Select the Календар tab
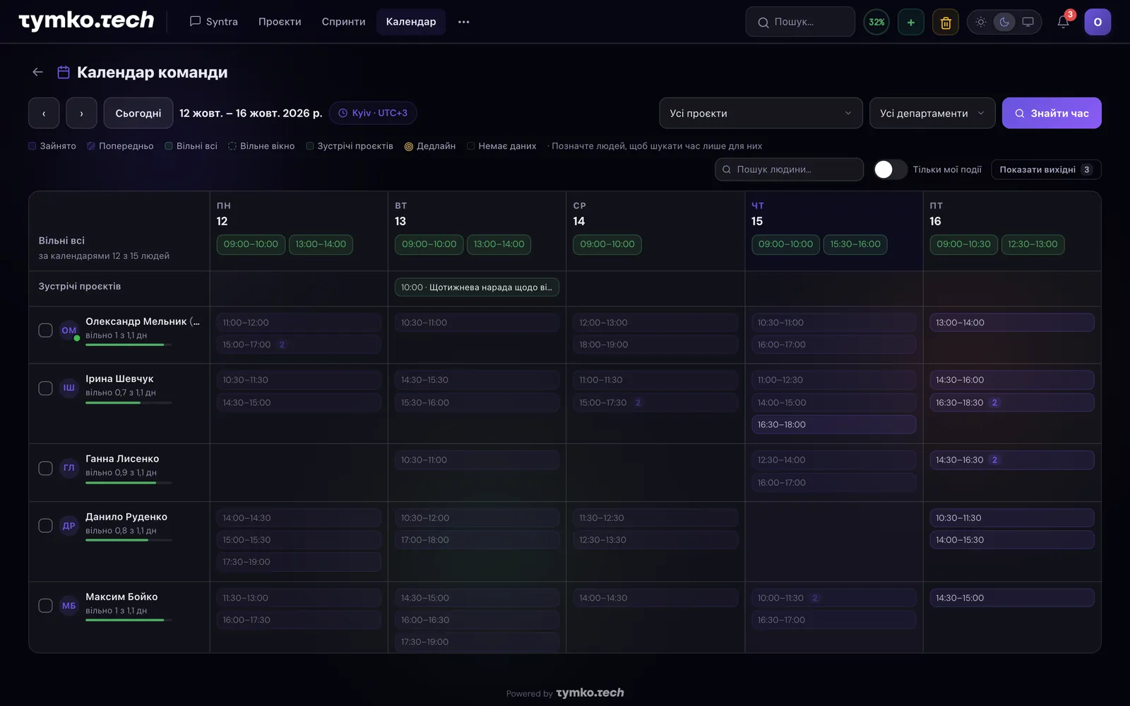 point(411,22)
